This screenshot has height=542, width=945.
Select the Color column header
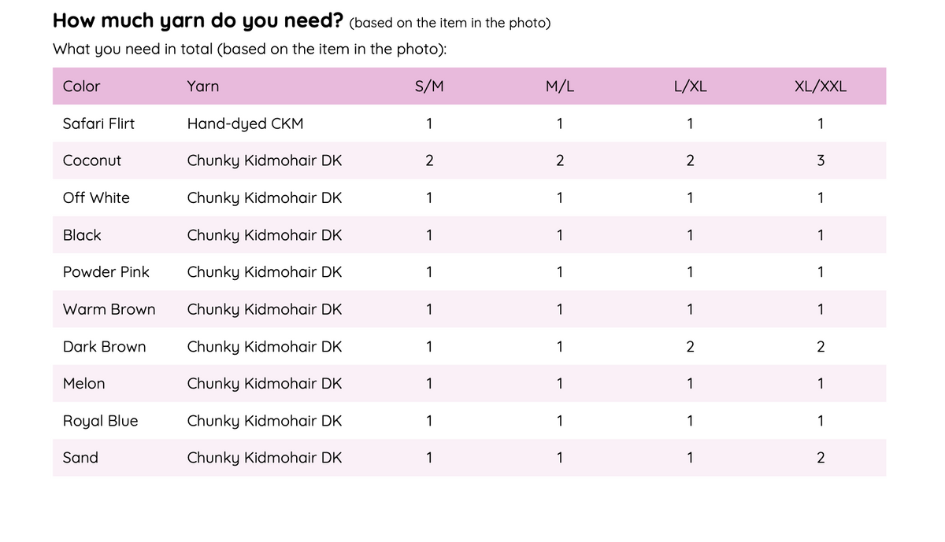click(81, 87)
